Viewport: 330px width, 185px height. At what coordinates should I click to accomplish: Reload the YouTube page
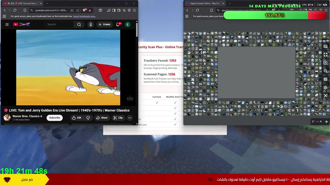(x=15, y=10)
